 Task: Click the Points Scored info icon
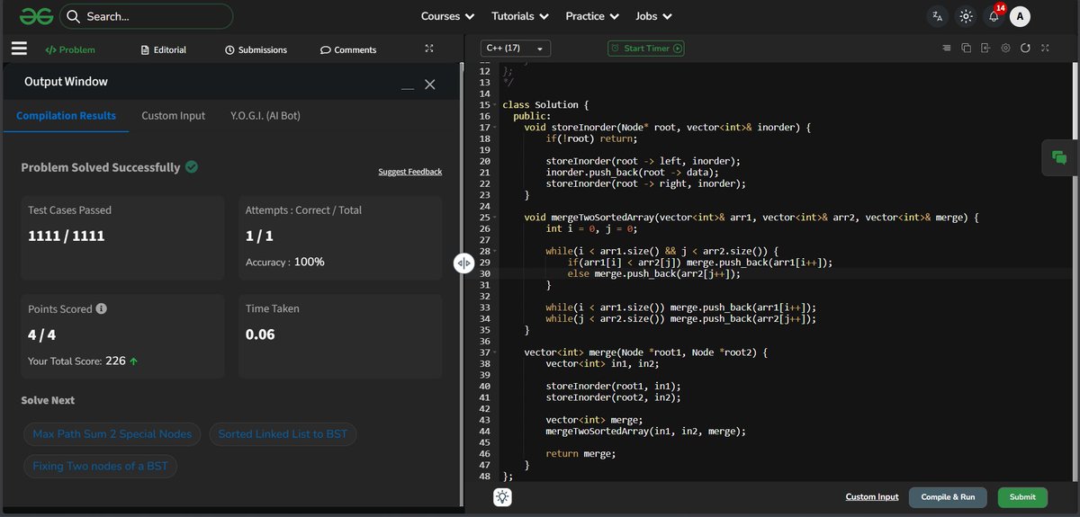pyautogui.click(x=102, y=308)
